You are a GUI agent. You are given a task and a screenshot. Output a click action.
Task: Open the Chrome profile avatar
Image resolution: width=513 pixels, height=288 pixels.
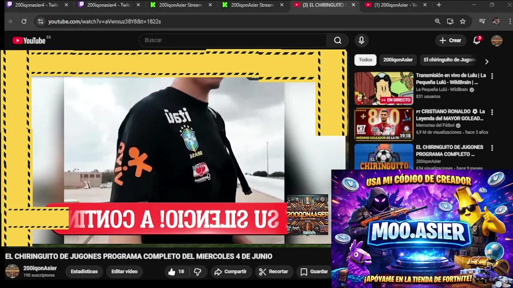[x=496, y=22]
